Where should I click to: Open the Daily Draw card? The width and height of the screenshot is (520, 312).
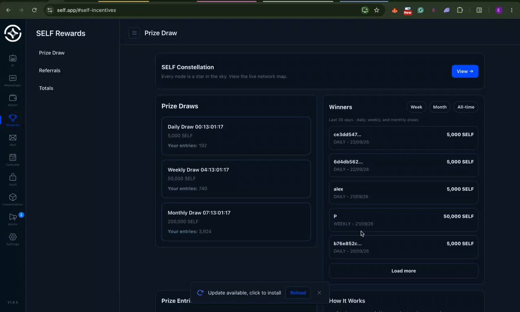[x=236, y=136]
